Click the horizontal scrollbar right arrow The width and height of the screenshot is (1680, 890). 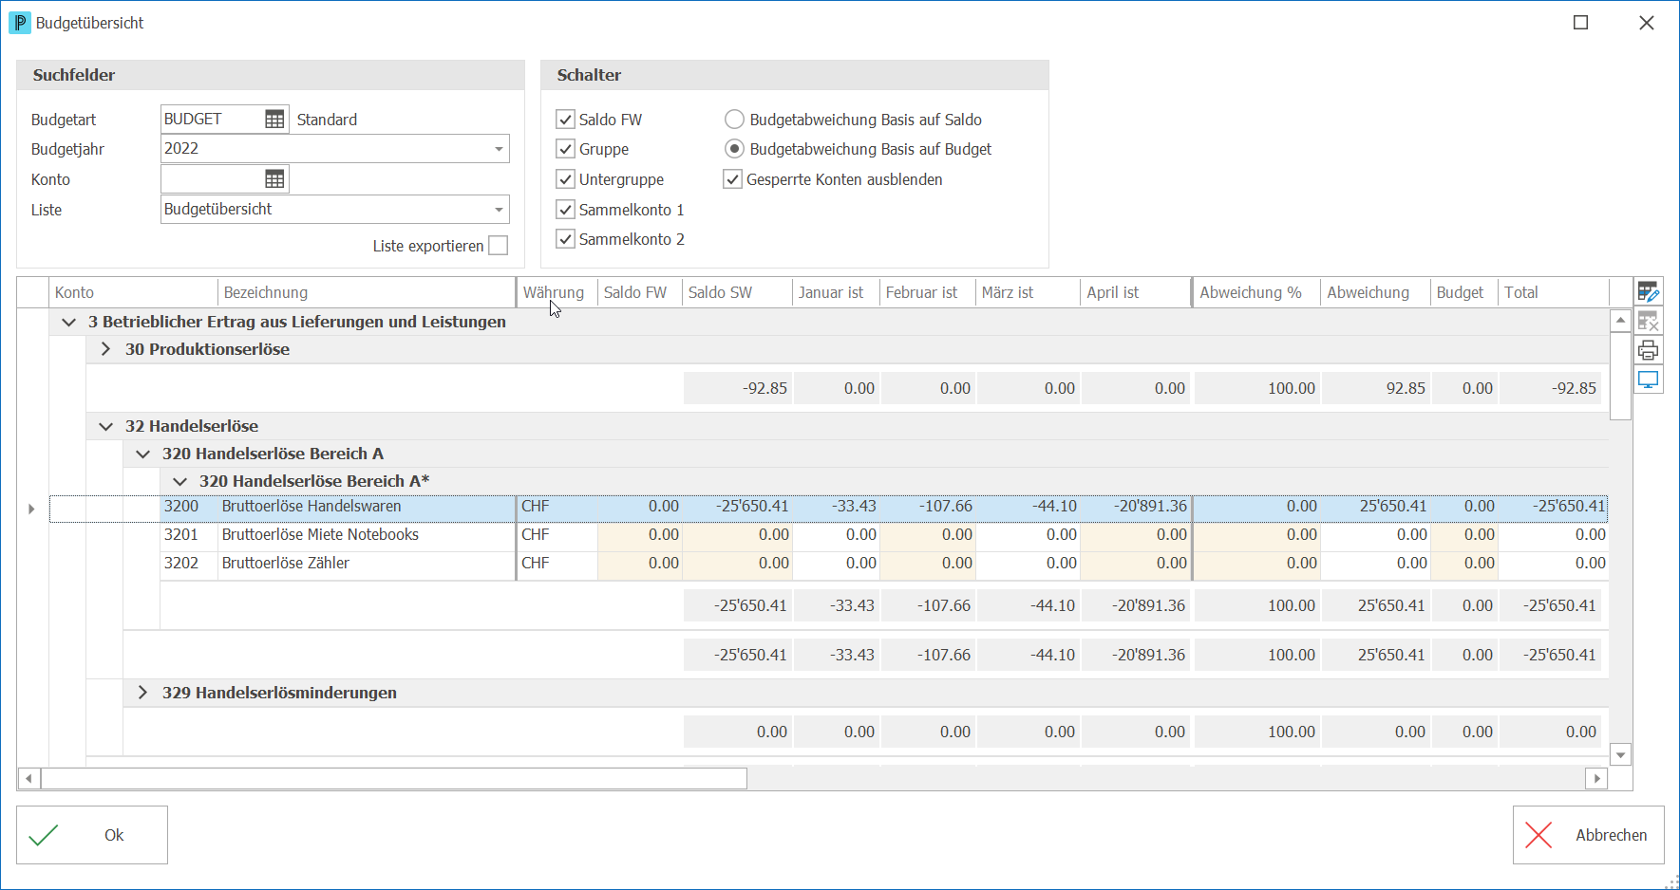(x=1596, y=779)
